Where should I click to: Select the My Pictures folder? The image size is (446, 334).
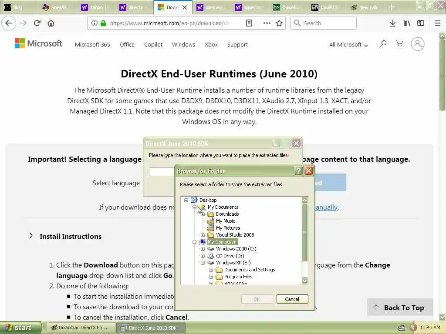point(228,228)
